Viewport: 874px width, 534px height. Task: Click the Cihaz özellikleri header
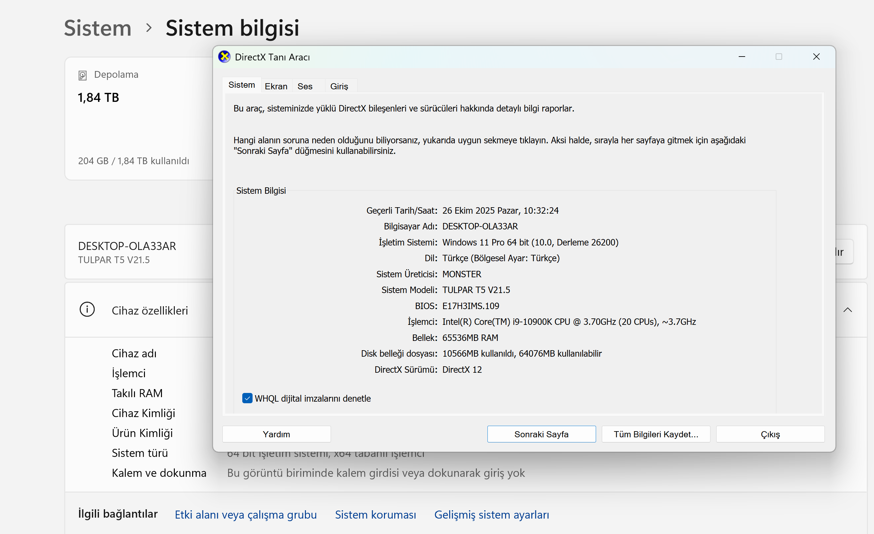[x=150, y=310]
